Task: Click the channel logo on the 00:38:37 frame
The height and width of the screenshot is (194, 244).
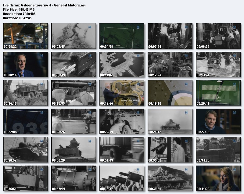Action: (x=138, y=170)
